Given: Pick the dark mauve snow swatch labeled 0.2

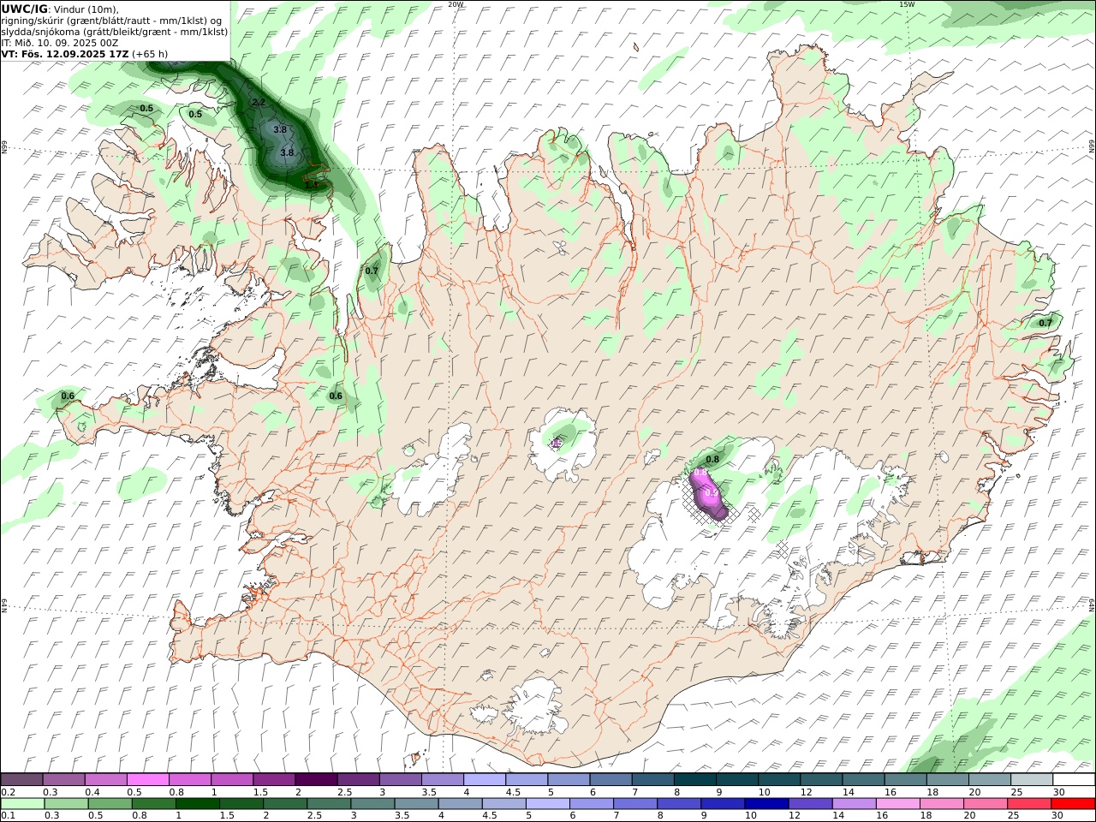Looking at the screenshot, I should tap(22, 779).
